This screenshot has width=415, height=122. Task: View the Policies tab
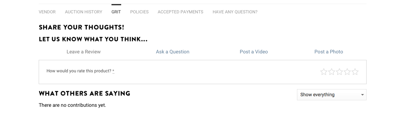coord(139,12)
